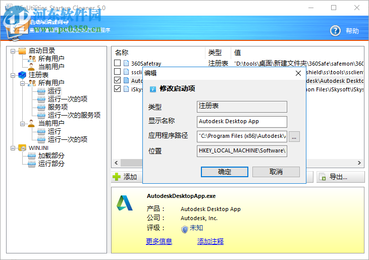Collapse 当前用户 node under 注册表
Image resolution: width=369 pixels, height=260 pixels.
pyautogui.click(x=23, y=124)
